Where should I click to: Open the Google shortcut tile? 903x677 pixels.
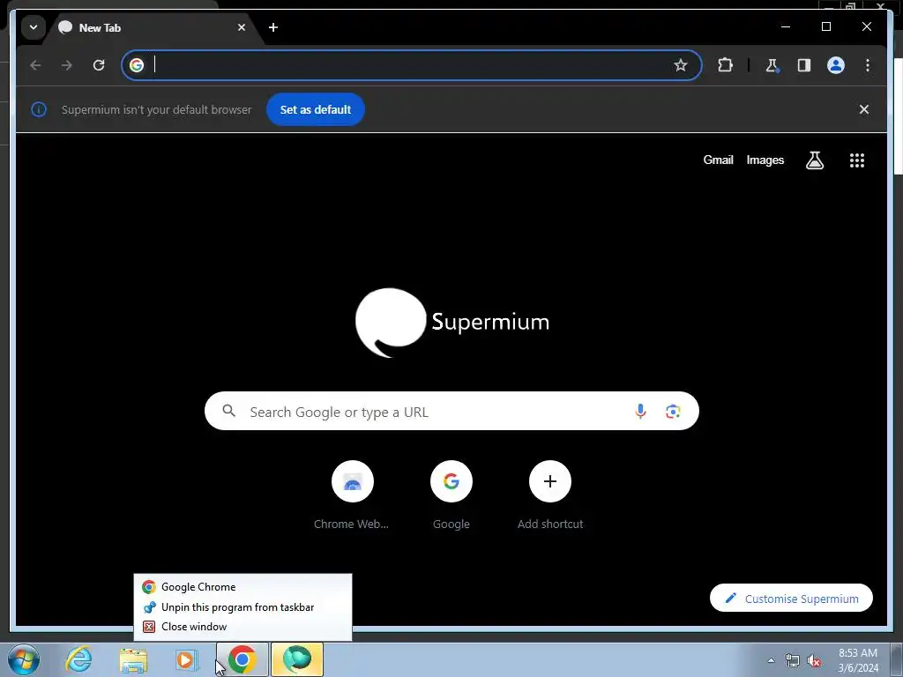pos(451,495)
